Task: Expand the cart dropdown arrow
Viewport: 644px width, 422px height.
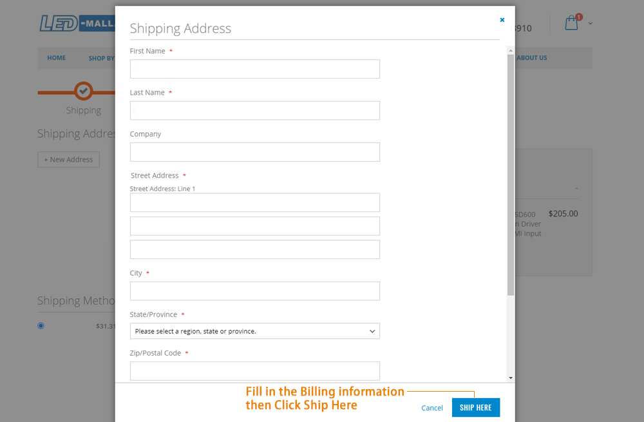Action: pyautogui.click(x=590, y=23)
